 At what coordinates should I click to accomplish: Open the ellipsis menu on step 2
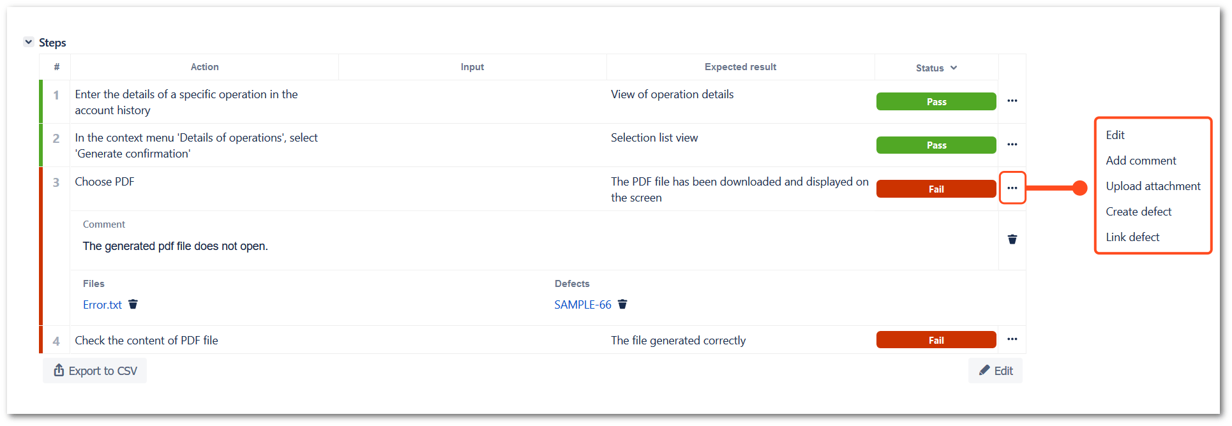[1012, 144]
